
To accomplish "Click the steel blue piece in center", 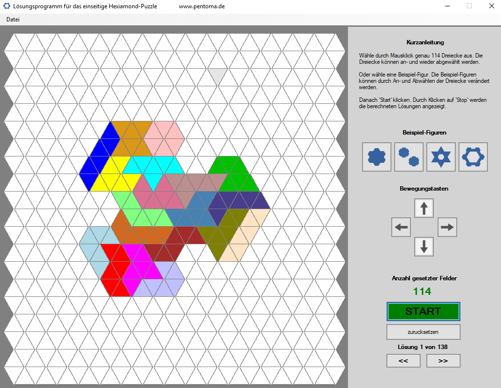I will click(x=195, y=214).
